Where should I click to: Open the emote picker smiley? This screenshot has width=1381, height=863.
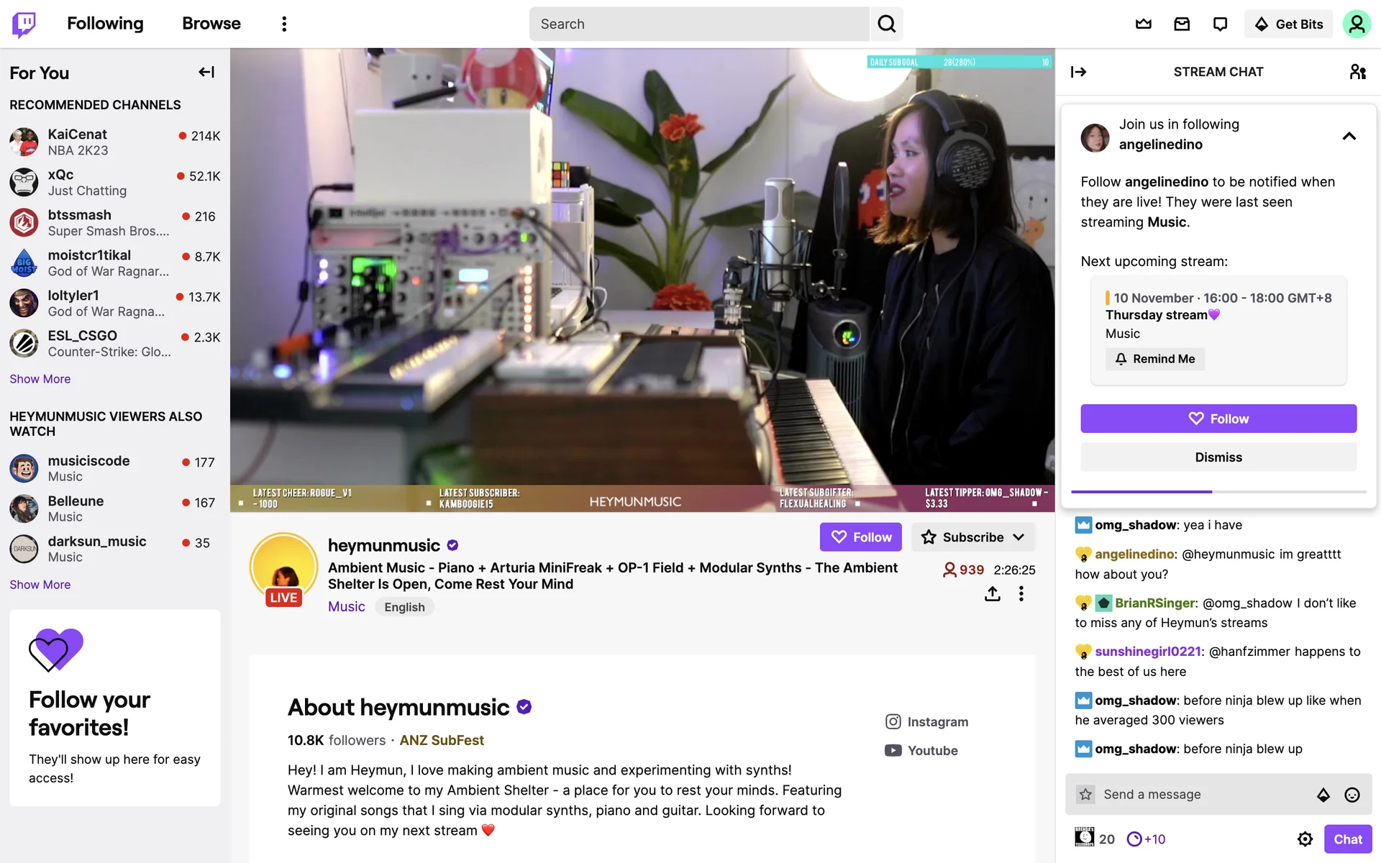(x=1352, y=795)
